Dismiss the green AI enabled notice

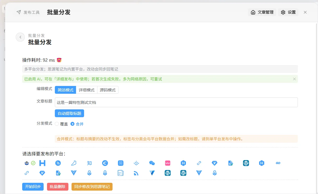point(295,79)
